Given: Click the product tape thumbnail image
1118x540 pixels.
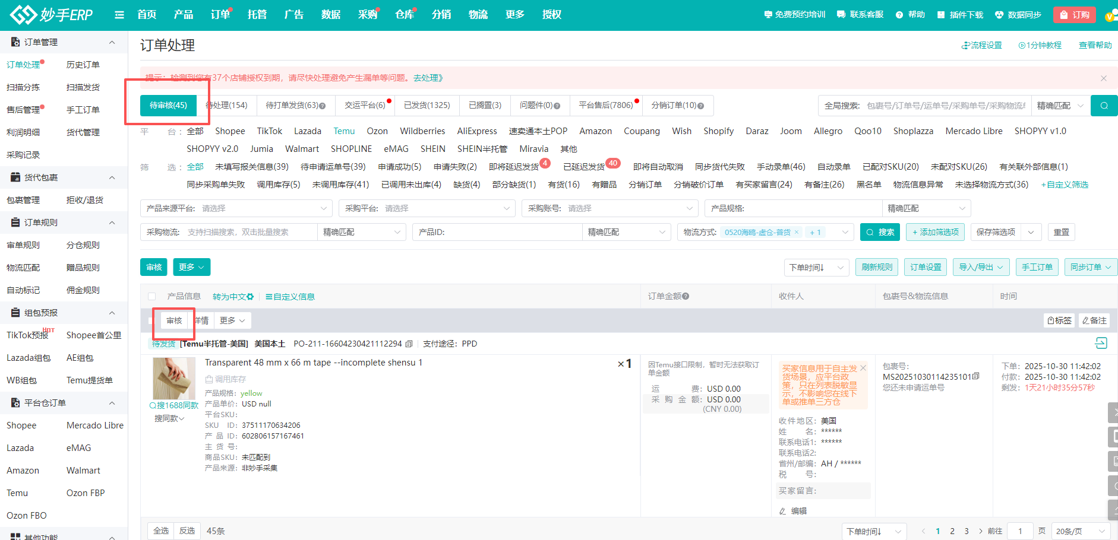Looking at the screenshot, I should tap(174, 378).
